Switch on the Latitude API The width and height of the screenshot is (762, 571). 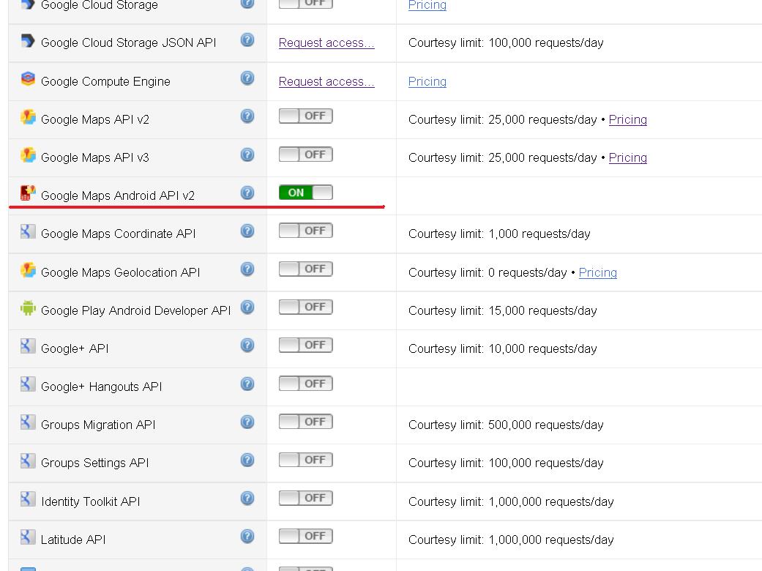click(306, 536)
